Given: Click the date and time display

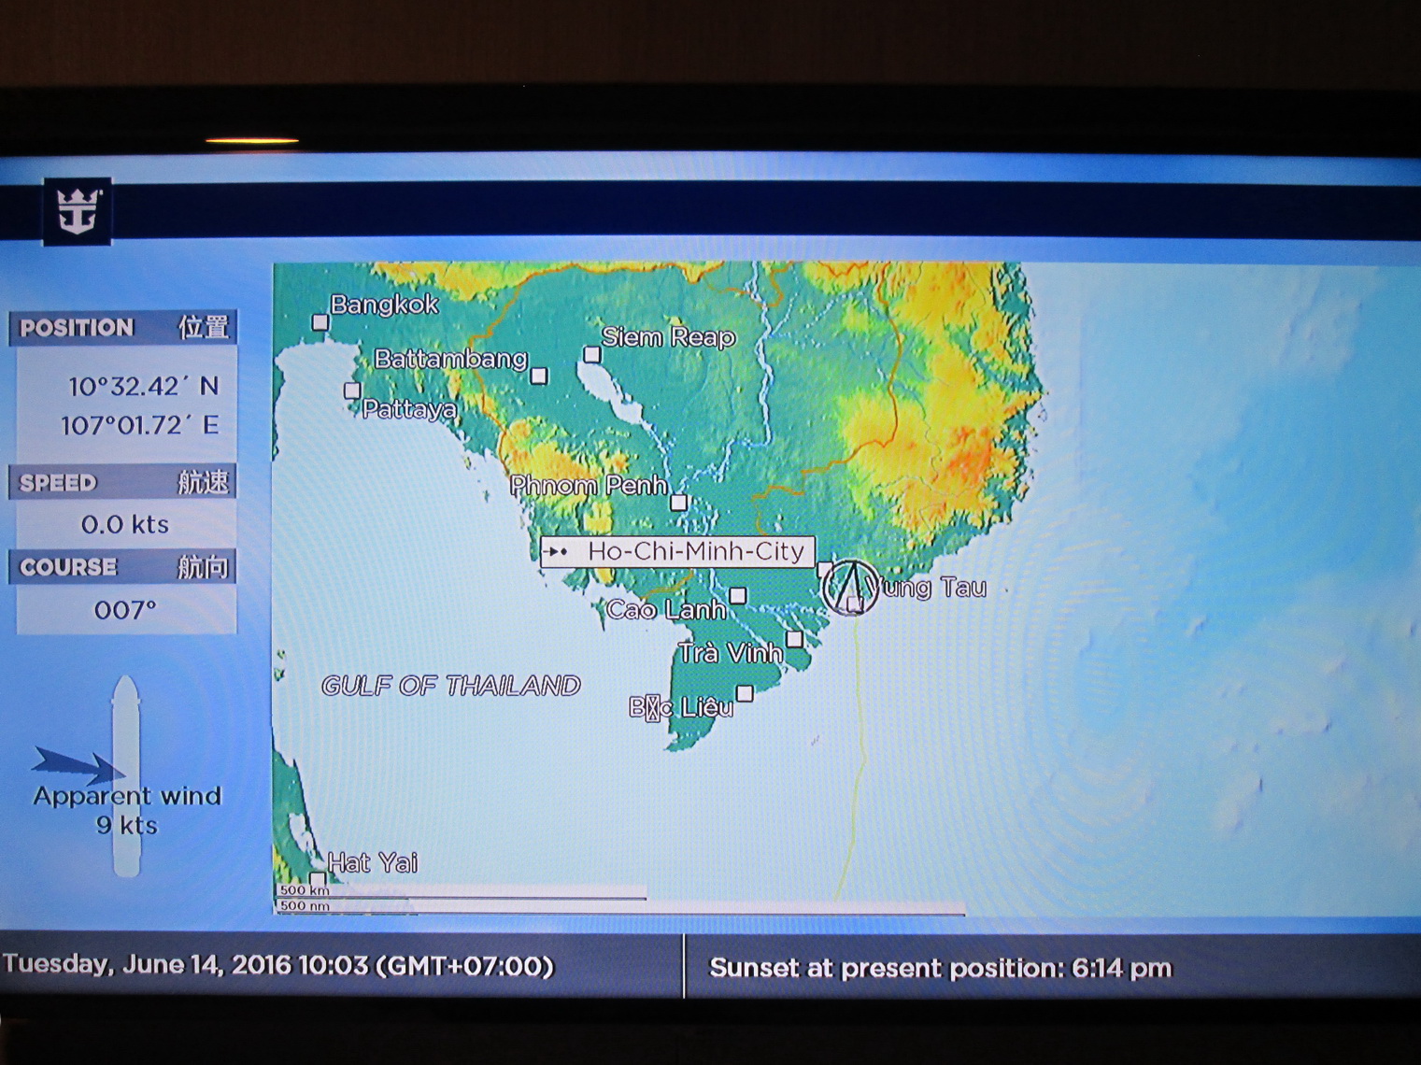Looking at the screenshot, I should click(x=278, y=965).
